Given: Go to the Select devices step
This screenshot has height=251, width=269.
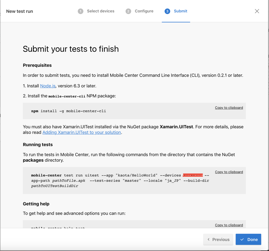Looking at the screenshot, I should 101,11.
